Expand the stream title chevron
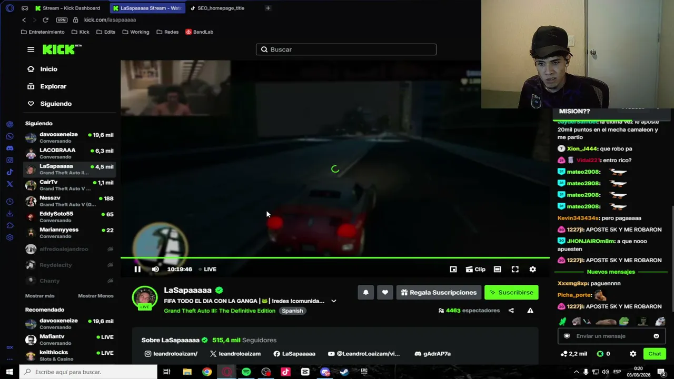 point(333,301)
